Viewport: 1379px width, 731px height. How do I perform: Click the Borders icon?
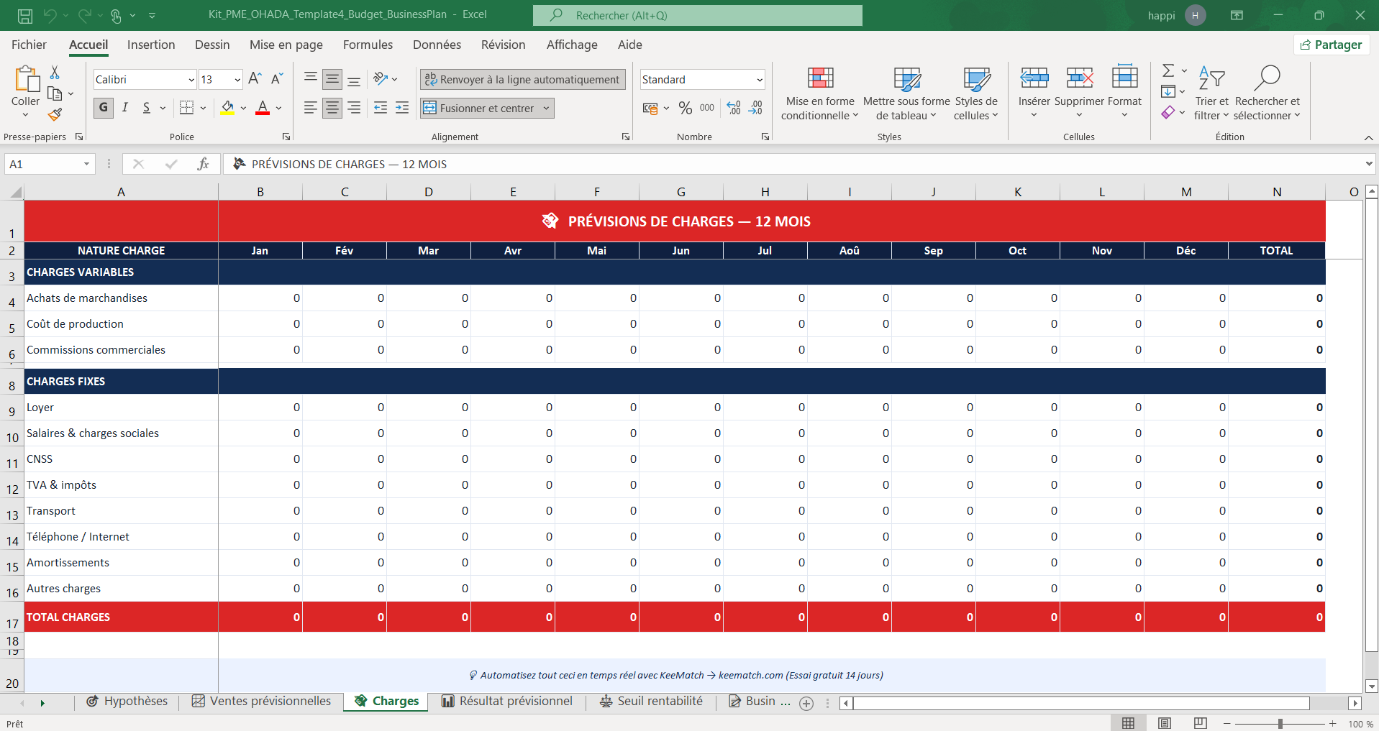(x=187, y=108)
